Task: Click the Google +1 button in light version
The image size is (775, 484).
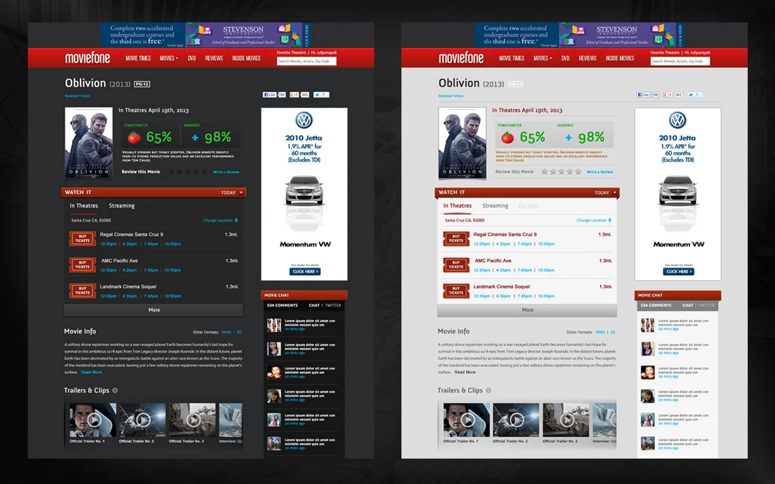Action: pos(668,95)
